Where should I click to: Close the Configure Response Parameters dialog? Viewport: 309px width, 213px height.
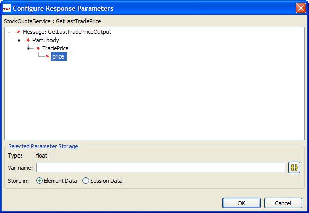300,8
